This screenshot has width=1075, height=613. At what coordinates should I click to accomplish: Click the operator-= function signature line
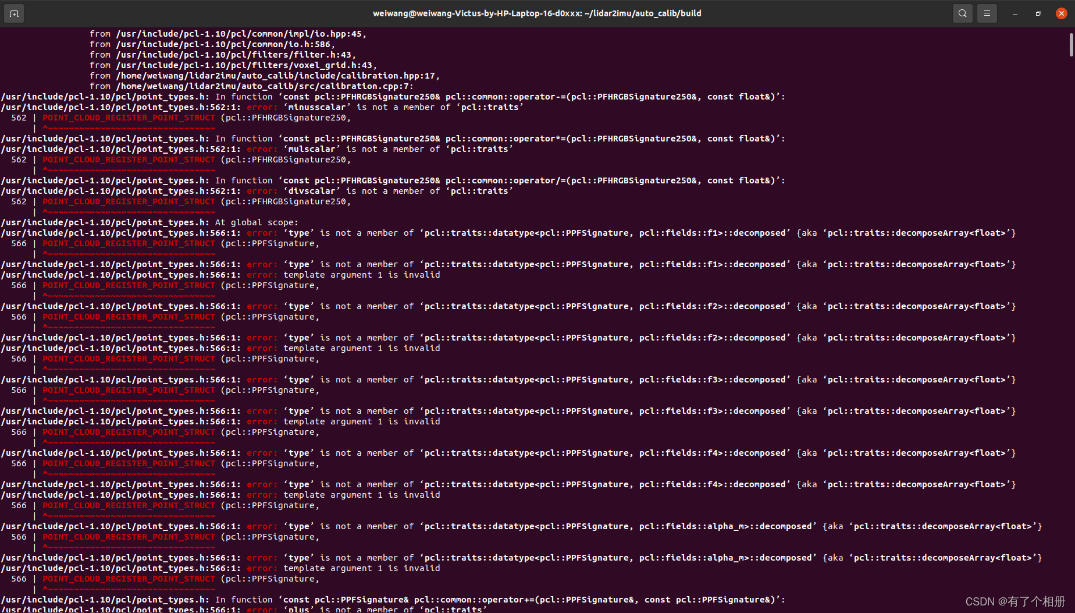click(393, 97)
